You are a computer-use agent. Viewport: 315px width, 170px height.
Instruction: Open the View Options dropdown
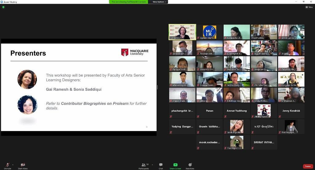point(159,2)
